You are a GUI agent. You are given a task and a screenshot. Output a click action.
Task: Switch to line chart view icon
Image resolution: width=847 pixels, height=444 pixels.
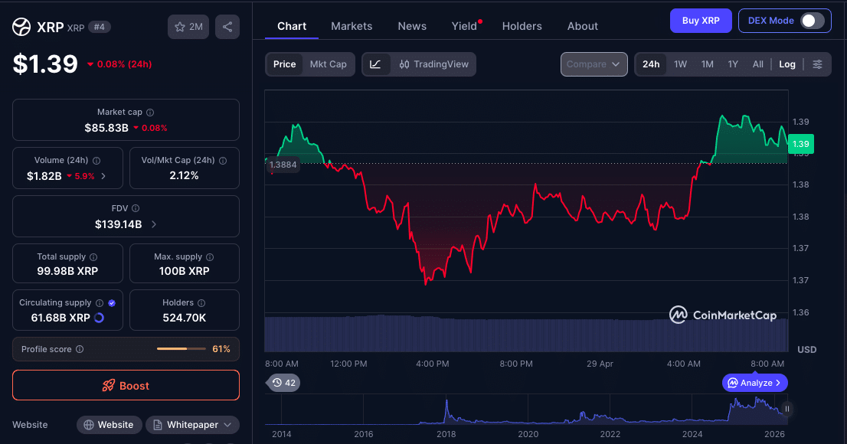[375, 64]
